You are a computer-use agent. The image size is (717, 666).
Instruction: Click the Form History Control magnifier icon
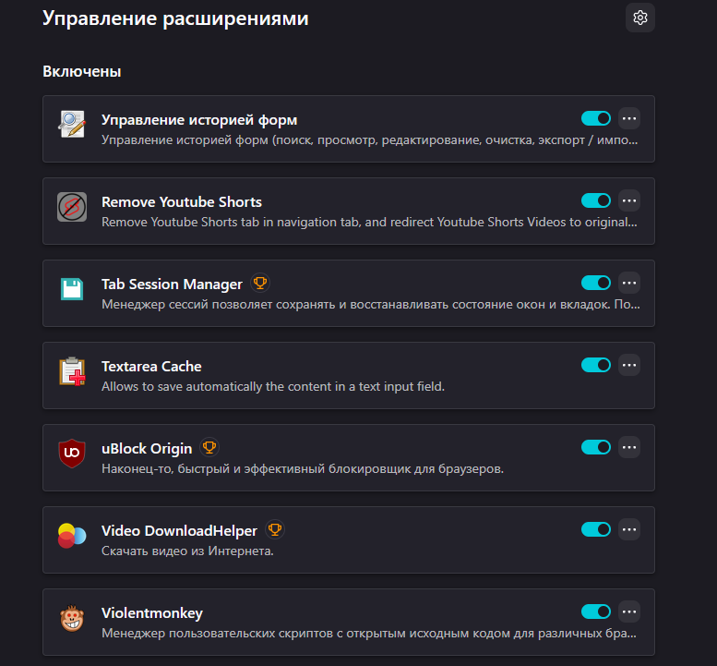[72, 124]
